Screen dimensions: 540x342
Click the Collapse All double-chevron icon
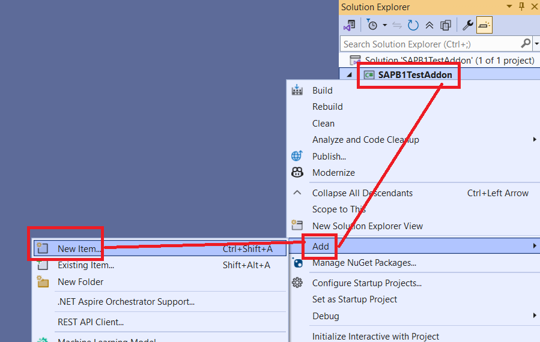tap(429, 25)
